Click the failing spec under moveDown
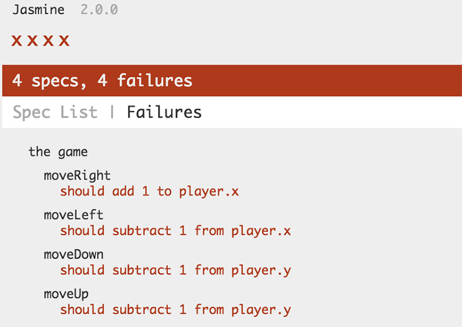462x327 pixels. (175, 270)
